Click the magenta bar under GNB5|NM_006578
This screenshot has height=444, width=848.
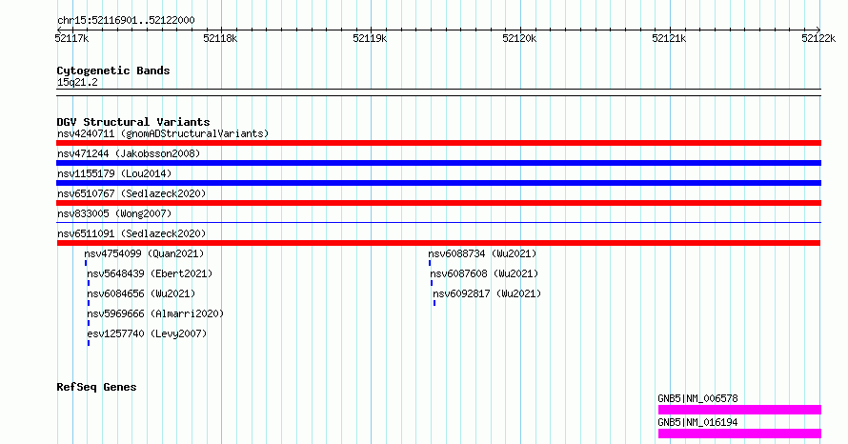(739, 410)
